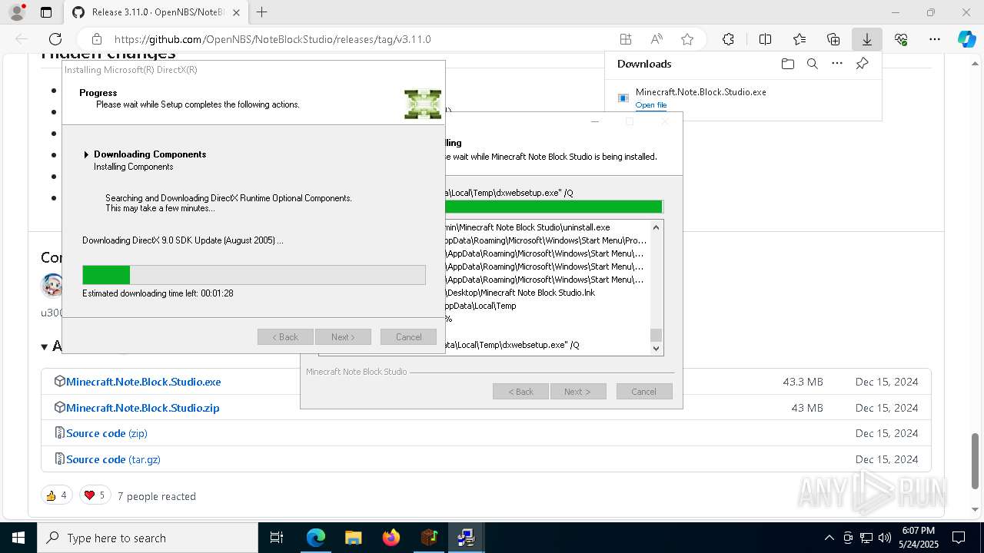Open Task View on the taskbar
984x553 pixels.
point(277,538)
